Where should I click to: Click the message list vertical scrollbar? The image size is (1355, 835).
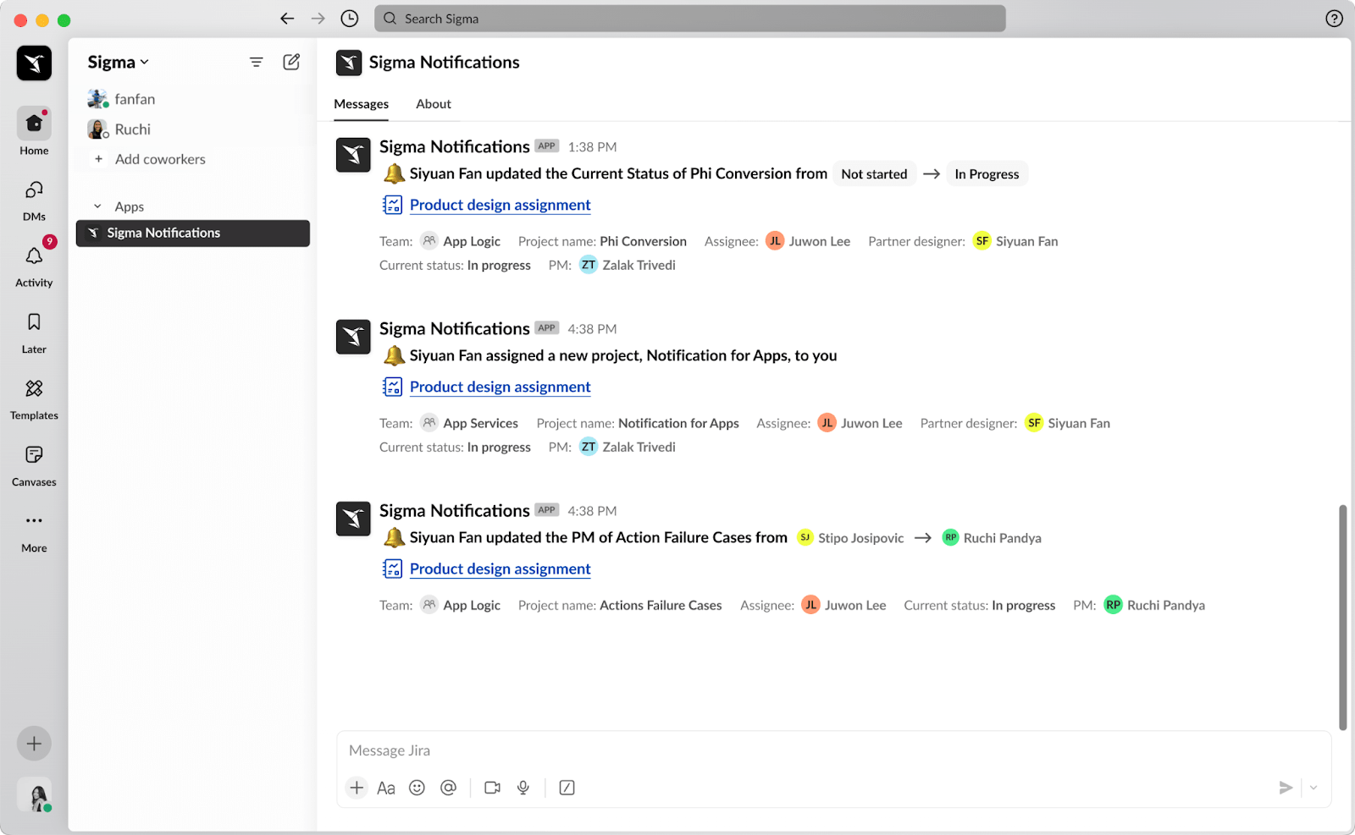1342,618
